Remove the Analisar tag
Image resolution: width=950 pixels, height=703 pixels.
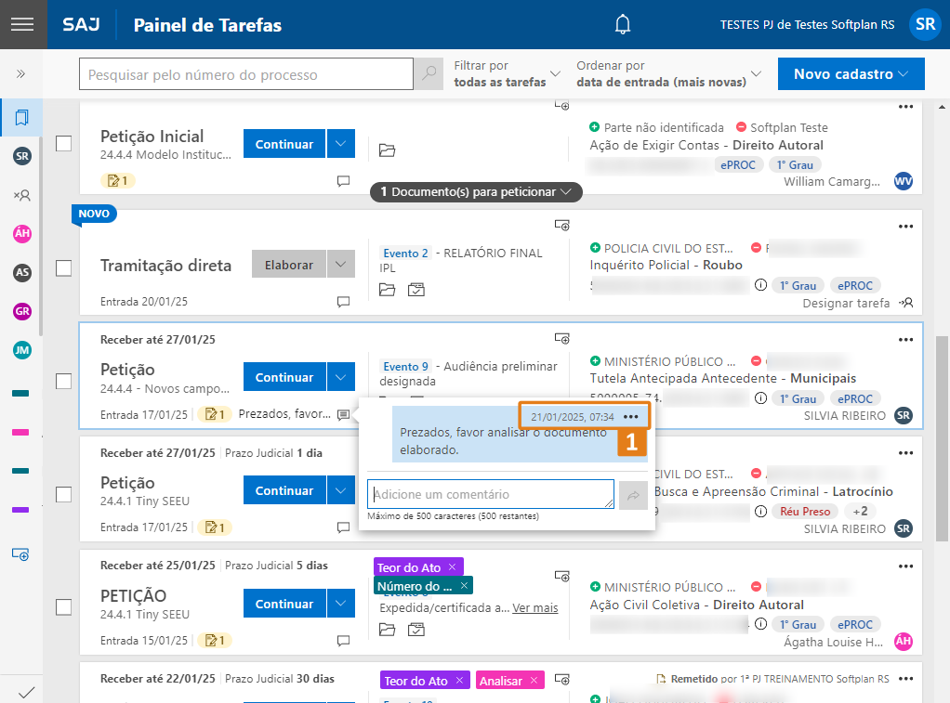[534, 681]
